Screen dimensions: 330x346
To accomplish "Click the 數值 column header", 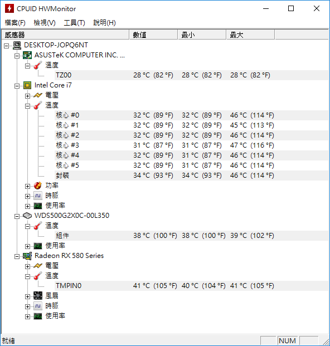I will pos(153,35).
